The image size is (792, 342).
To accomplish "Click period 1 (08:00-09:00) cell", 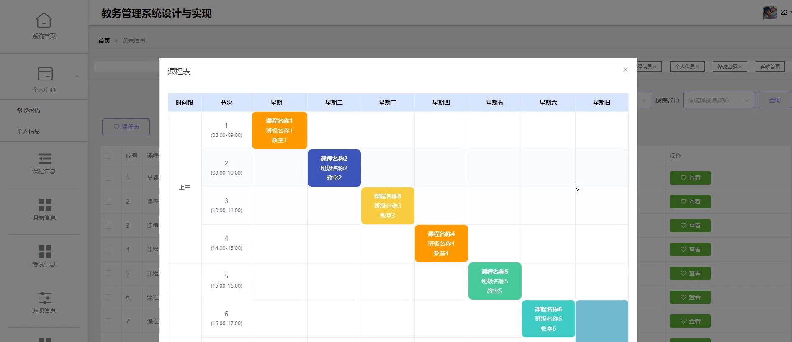I will [x=226, y=130].
